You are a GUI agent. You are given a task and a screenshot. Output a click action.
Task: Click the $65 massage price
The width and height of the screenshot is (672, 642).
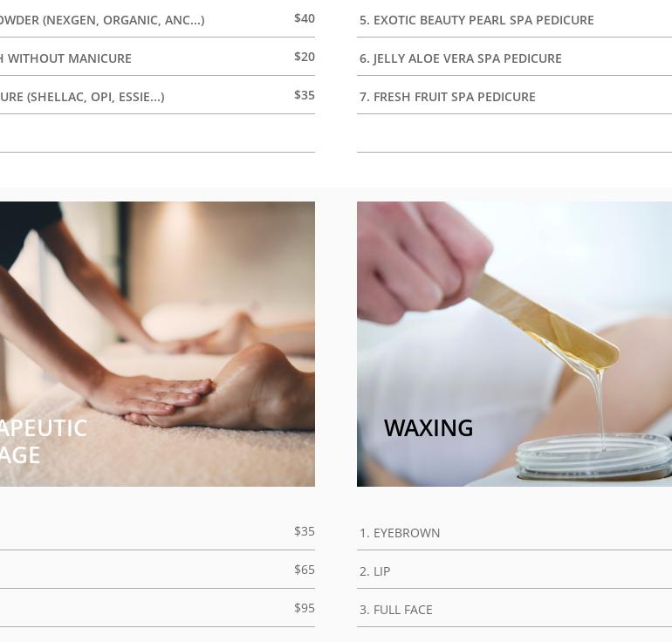(305, 570)
